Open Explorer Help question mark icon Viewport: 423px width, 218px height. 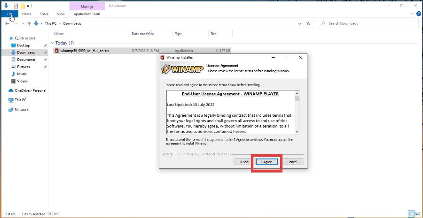pyautogui.click(x=418, y=14)
